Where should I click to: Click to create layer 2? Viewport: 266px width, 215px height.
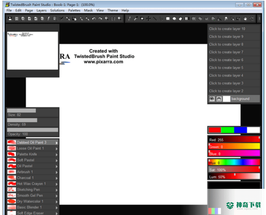(234, 91)
